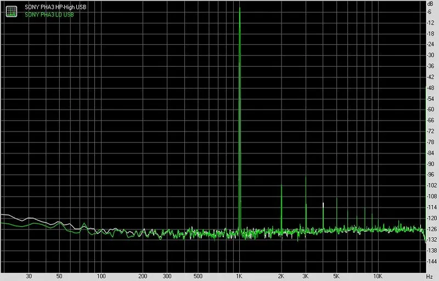Click the dB unit label atop level axis
The image size is (439, 281).
pyautogui.click(x=430, y=4)
